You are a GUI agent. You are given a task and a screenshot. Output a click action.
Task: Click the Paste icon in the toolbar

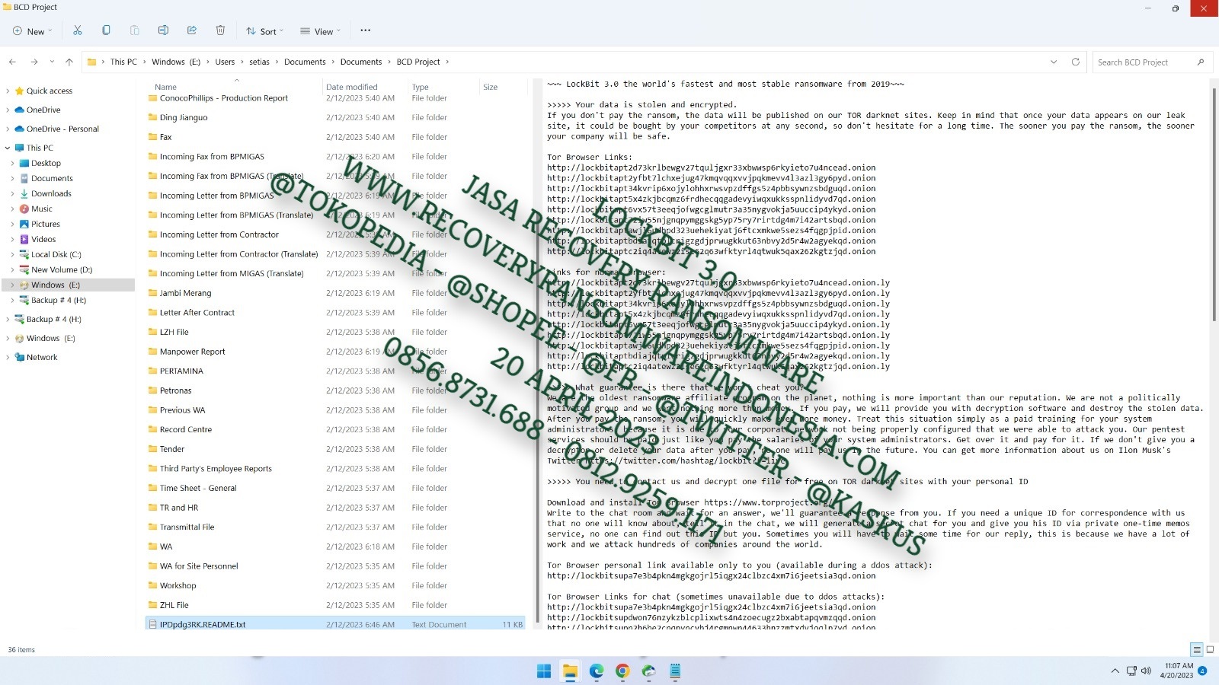(x=135, y=30)
